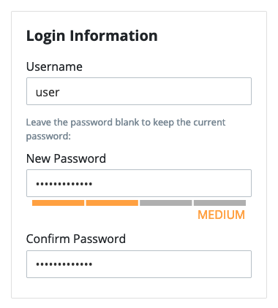Select the second orange strength bar segment
Screen dimensions: 278x308
coord(112,203)
